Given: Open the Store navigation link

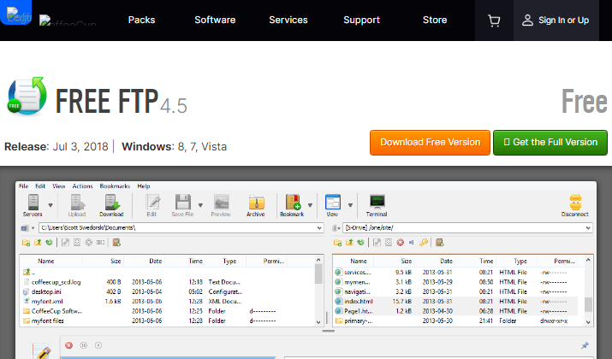Looking at the screenshot, I should 435,20.
